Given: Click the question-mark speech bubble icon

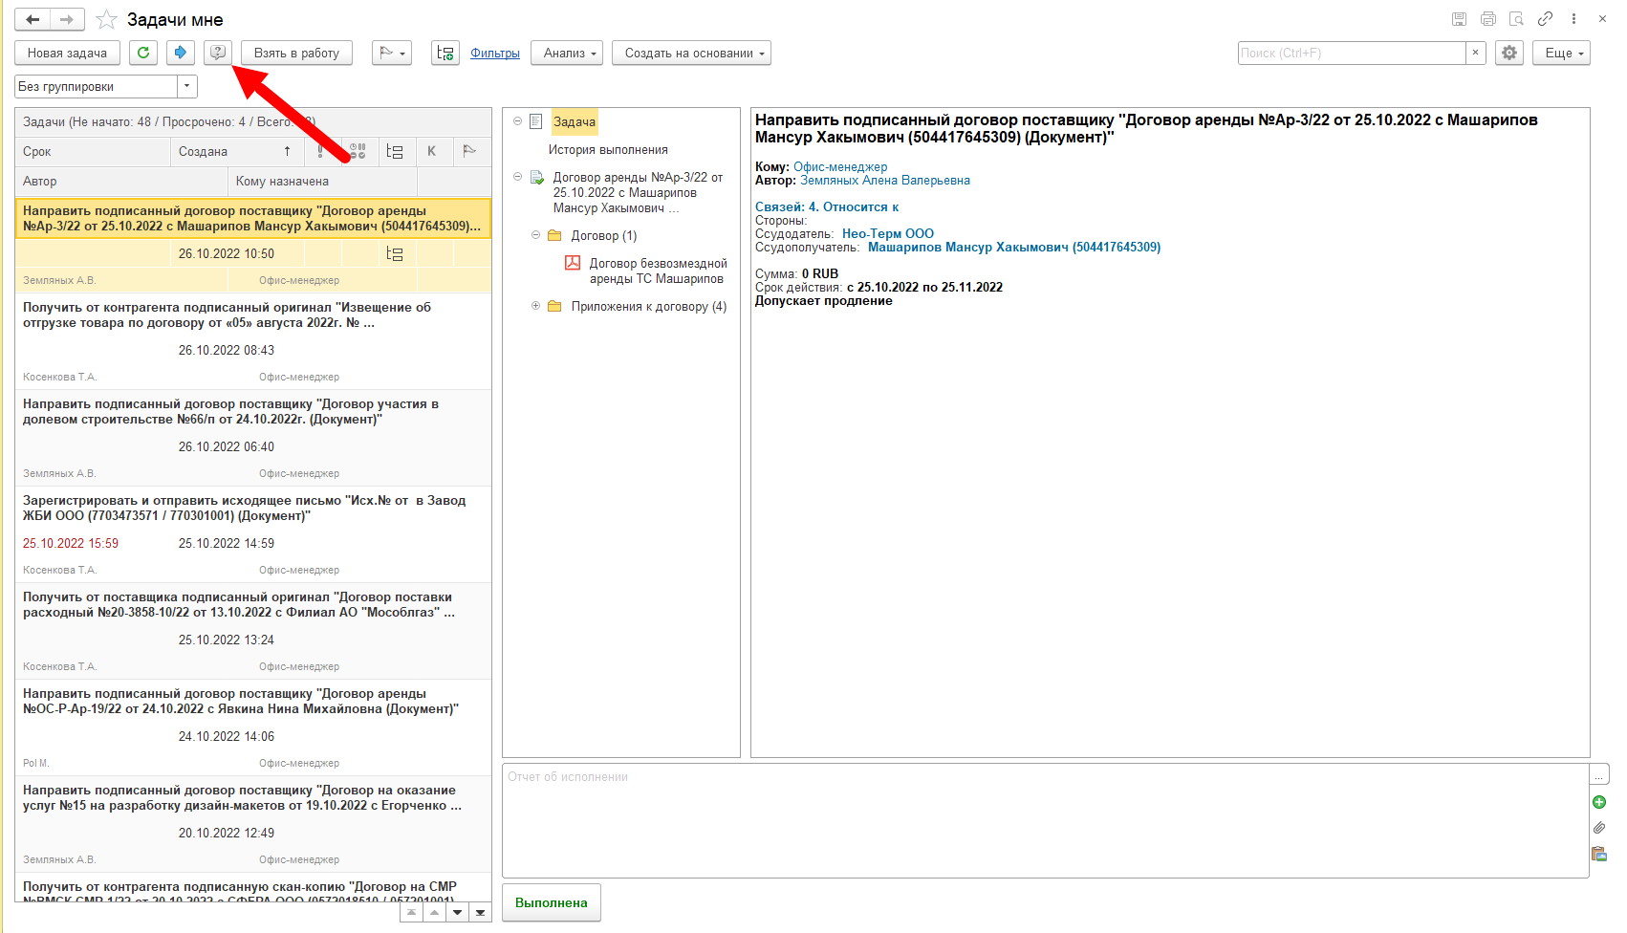Looking at the screenshot, I should coord(218,53).
